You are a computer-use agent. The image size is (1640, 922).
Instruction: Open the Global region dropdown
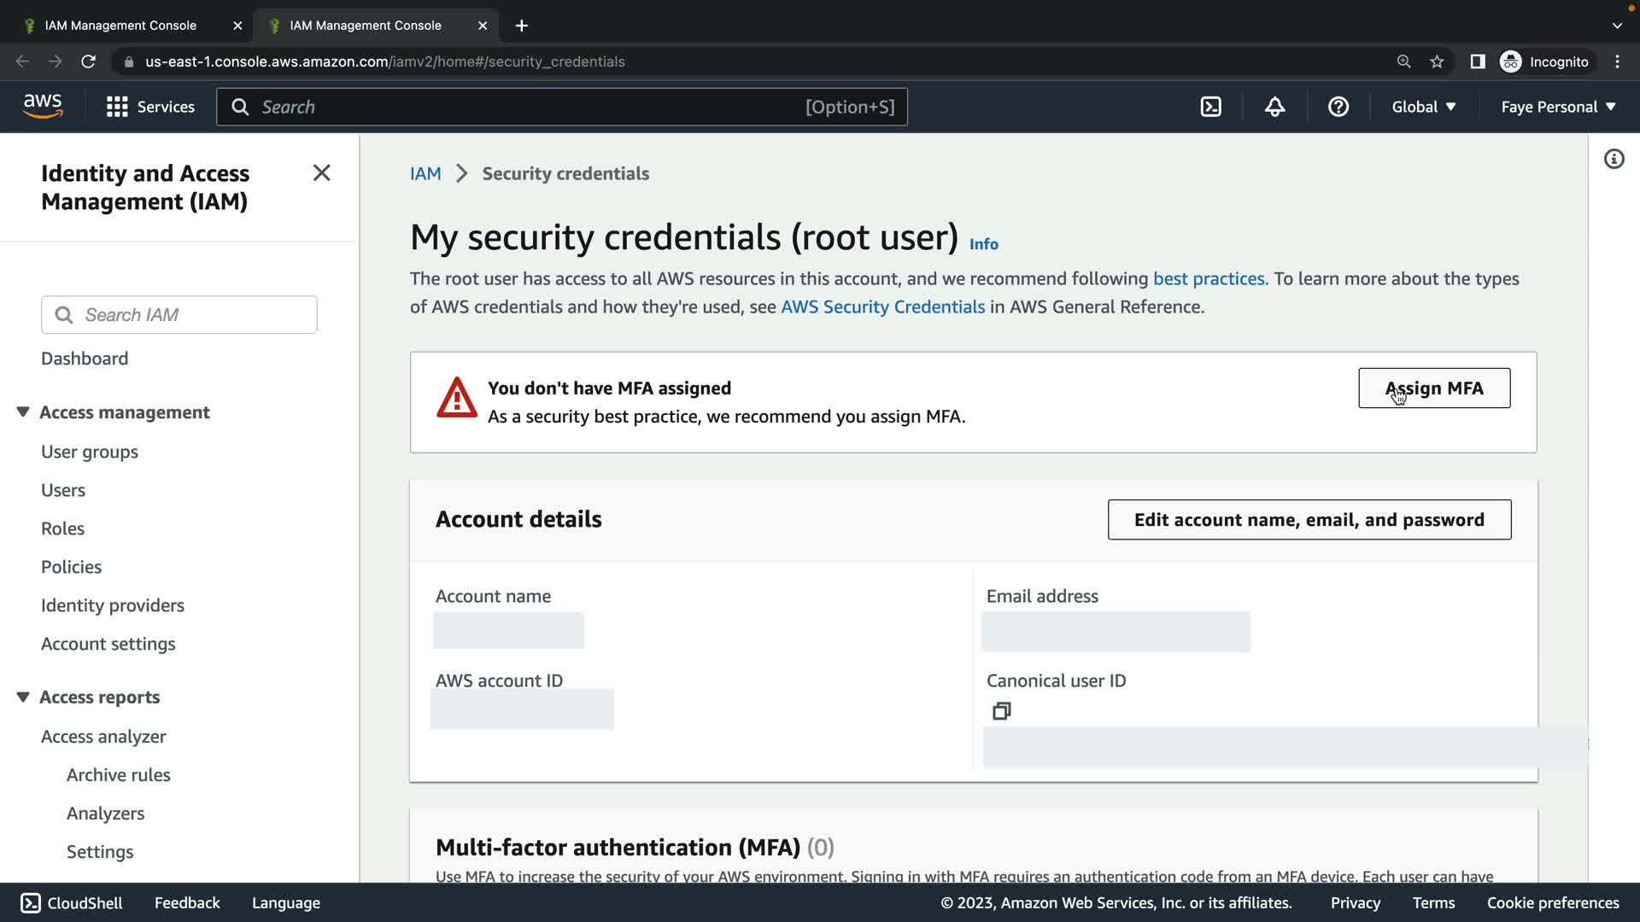[1423, 107]
